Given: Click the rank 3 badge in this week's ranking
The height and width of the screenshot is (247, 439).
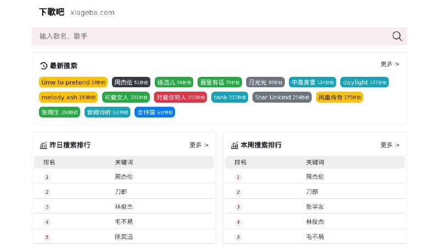Looking at the screenshot, I should pyautogui.click(x=238, y=207).
